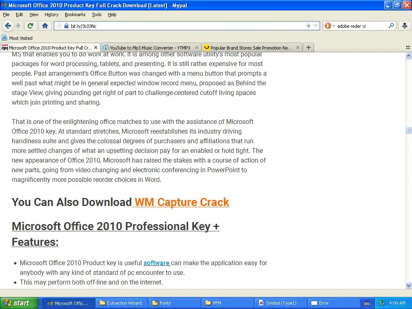Click the address bar URL field
Screen dimensions: 412x309
(x=187, y=26)
